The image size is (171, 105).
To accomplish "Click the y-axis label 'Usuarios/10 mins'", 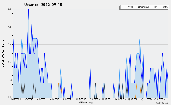I will click(3, 53).
